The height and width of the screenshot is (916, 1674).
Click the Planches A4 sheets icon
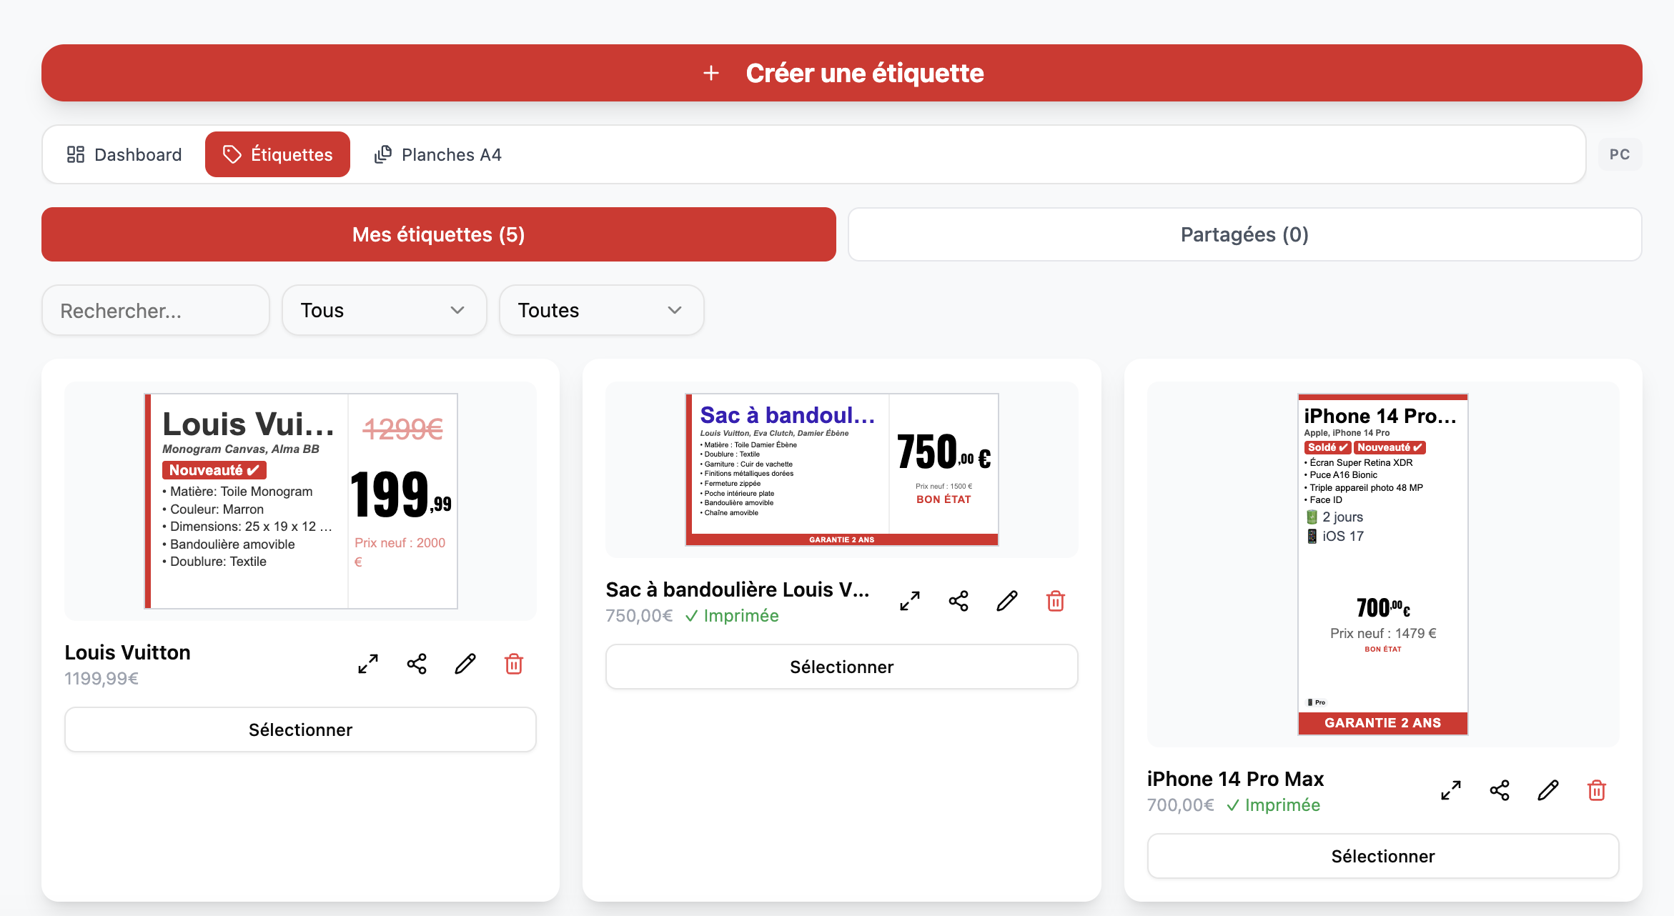[x=383, y=154]
